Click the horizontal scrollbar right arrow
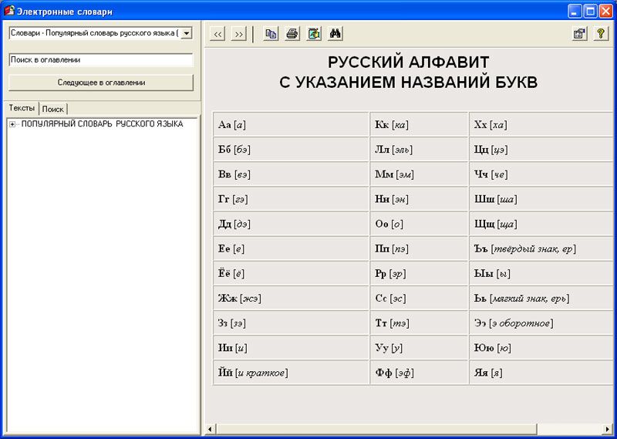This screenshot has height=439, width=617. click(609, 428)
